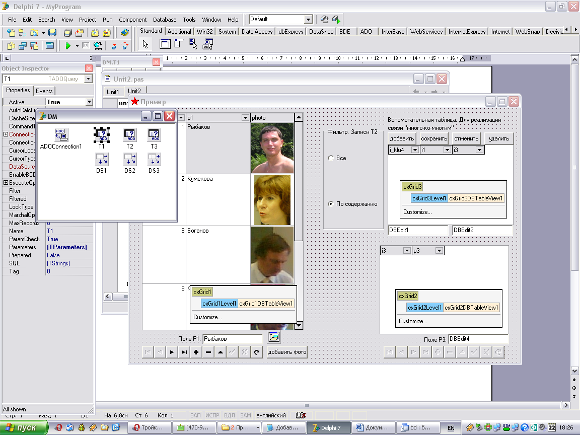Select the DS3 data source component
The height and width of the screenshot is (435, 580).
click(154, 163)
